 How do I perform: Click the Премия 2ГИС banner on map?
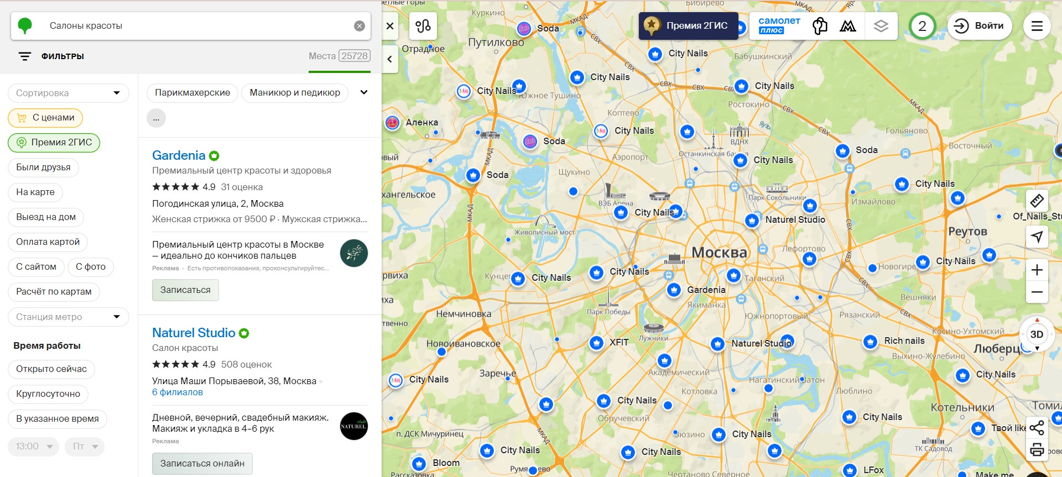(x=688, y=26)
